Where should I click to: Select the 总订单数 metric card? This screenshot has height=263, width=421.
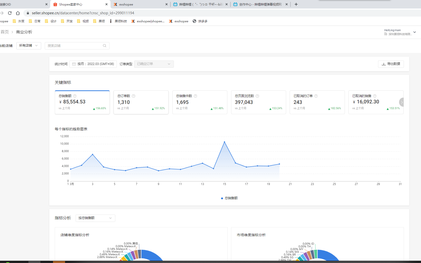141,102
